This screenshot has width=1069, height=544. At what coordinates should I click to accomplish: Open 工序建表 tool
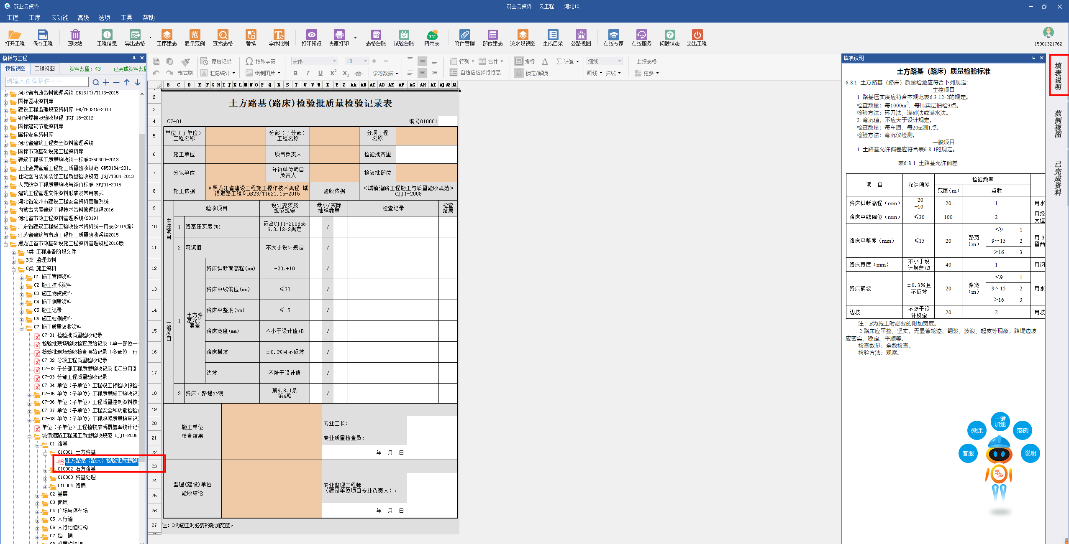[x=167, y=38]
